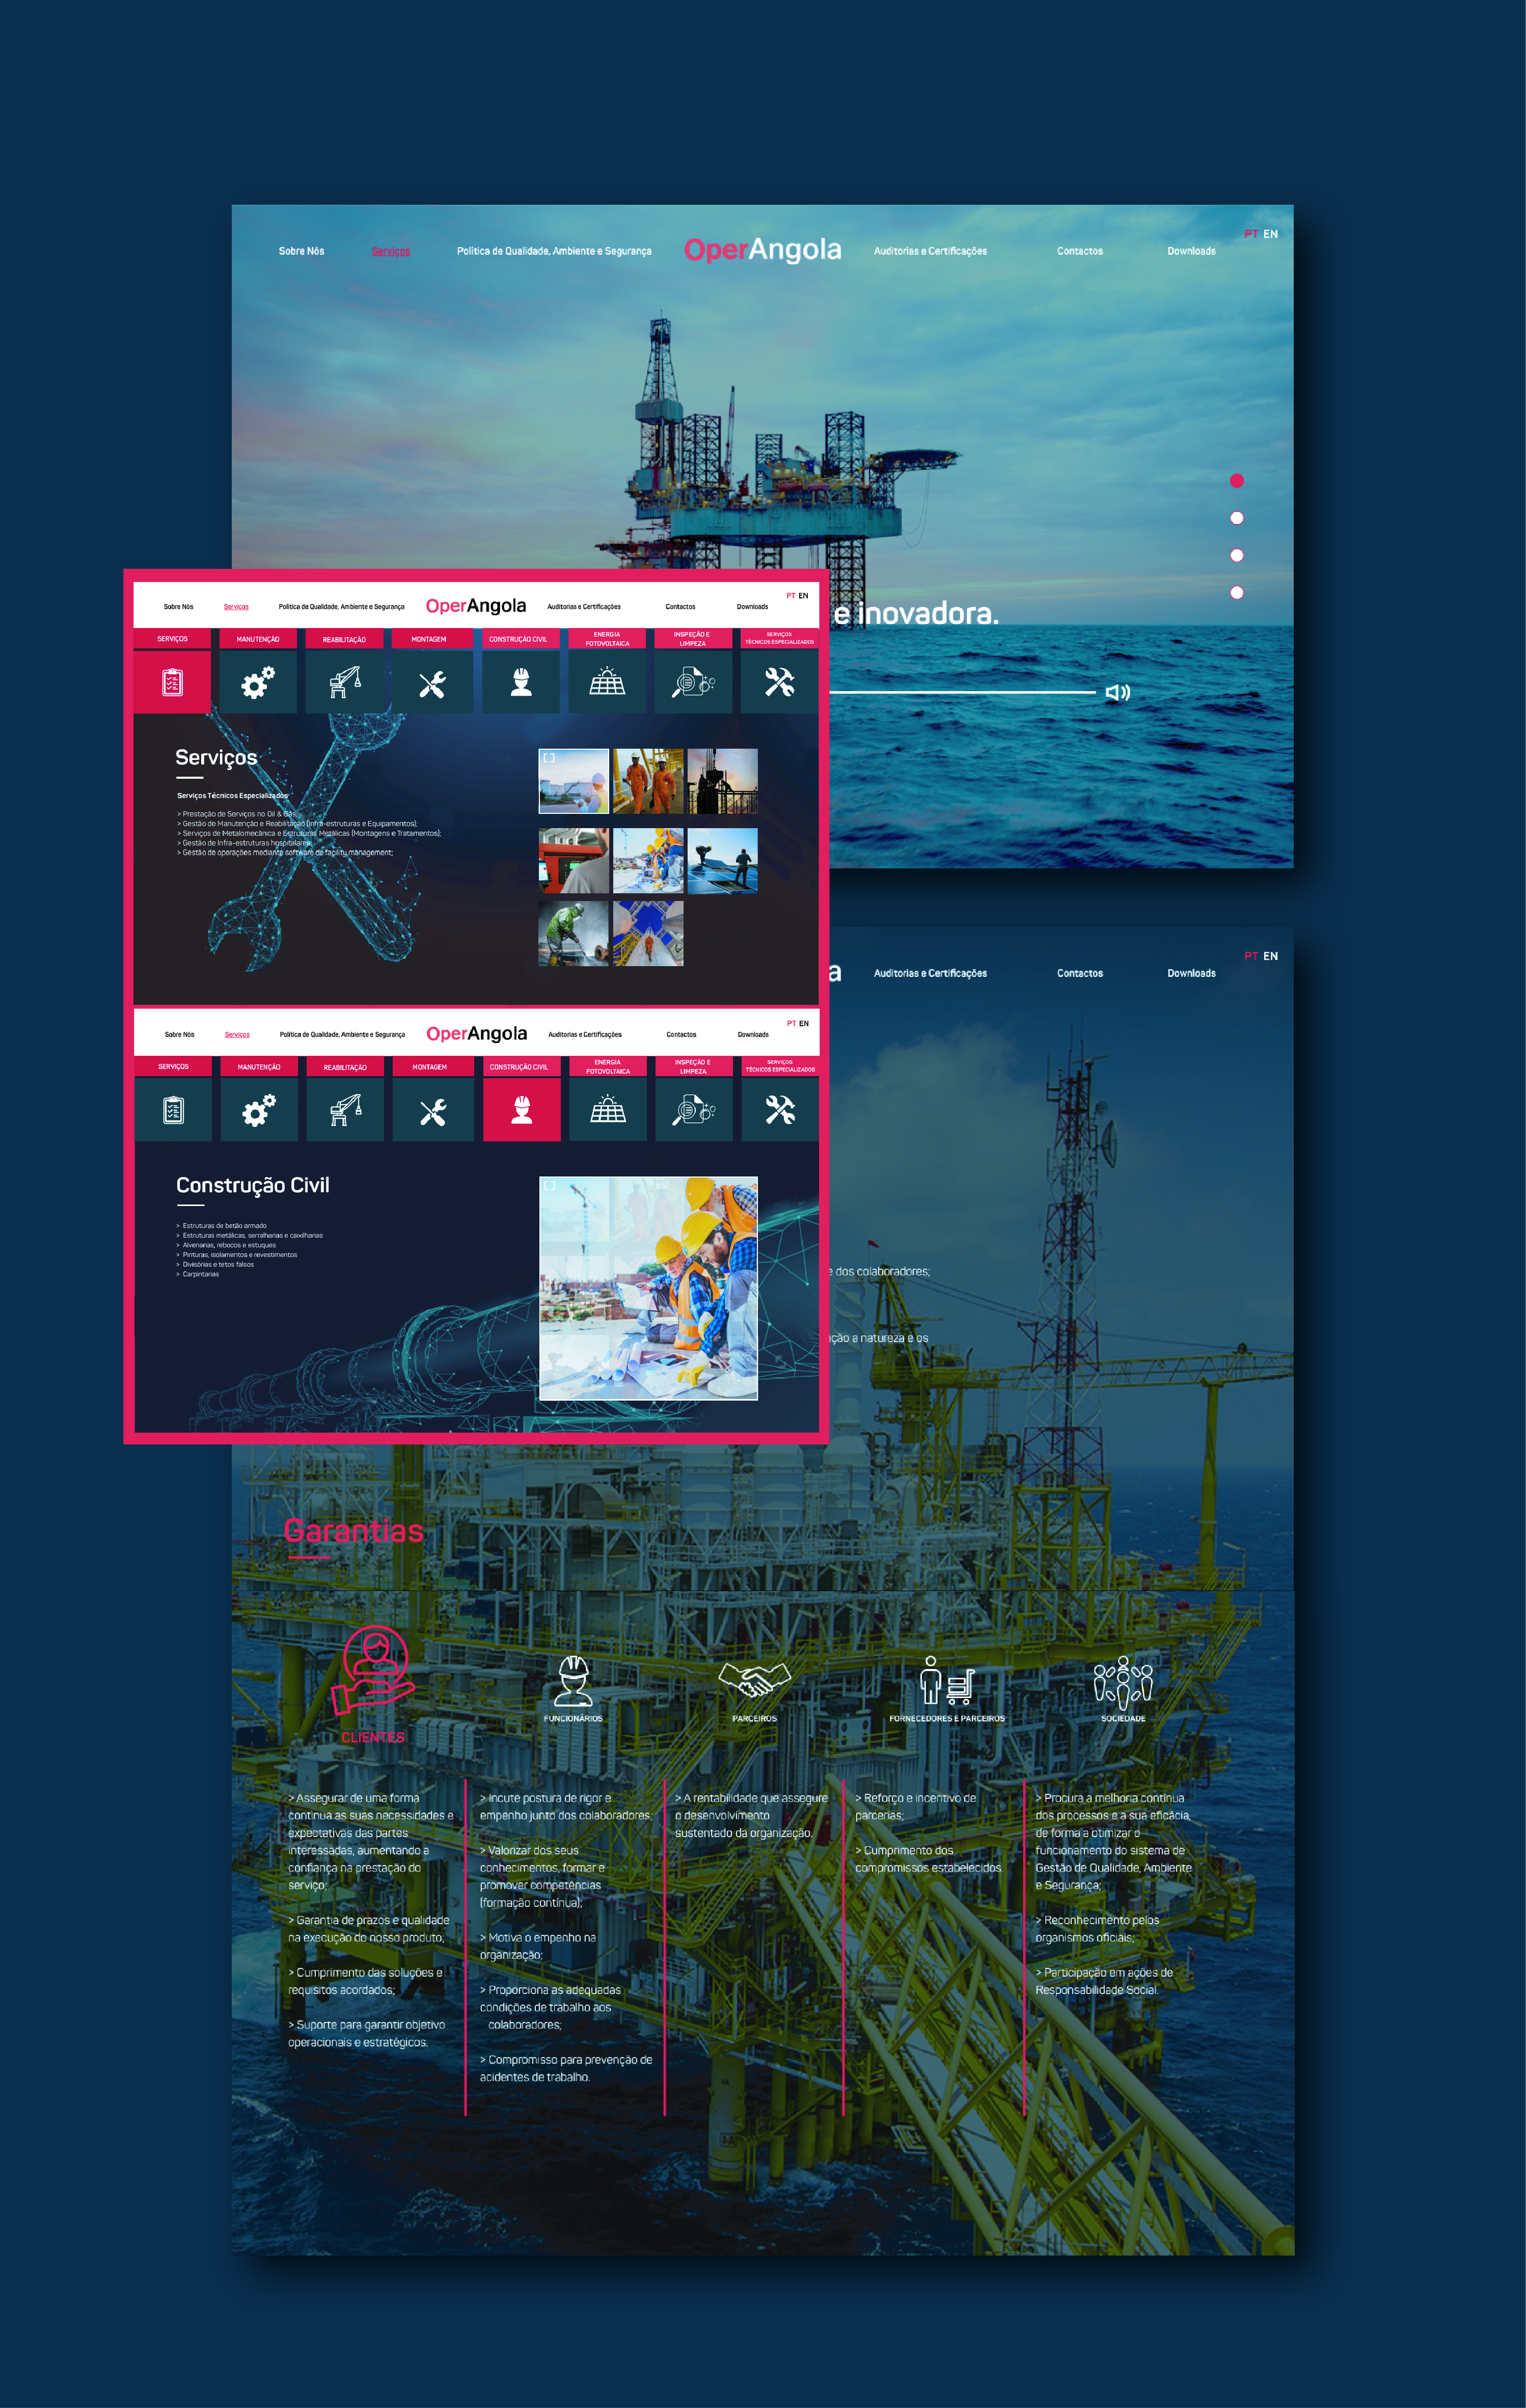Click the white audio progress line on hero
Image resolution: width=1526 pixels, height=2408 pixels.
[x=960, y=692]
